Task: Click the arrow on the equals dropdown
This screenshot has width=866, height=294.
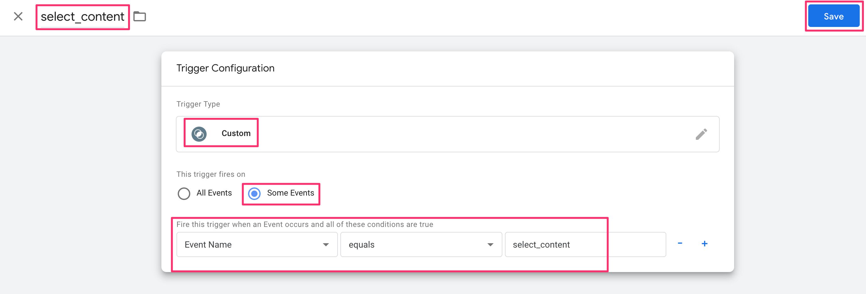Action: tap(490, 245)
